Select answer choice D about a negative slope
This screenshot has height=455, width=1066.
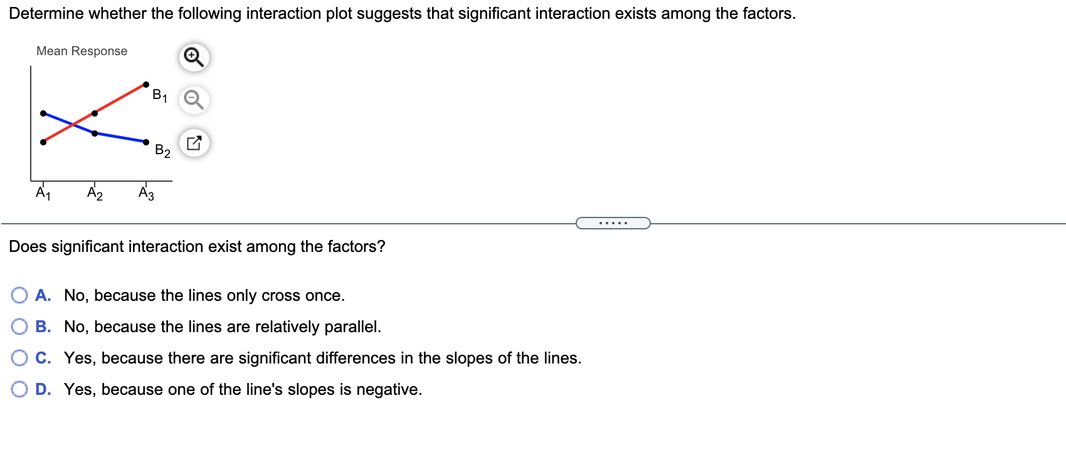click(x=19, y=388)
